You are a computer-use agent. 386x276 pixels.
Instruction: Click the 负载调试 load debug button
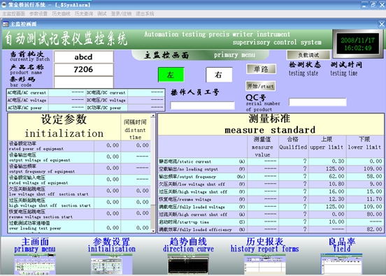[308, 55]
